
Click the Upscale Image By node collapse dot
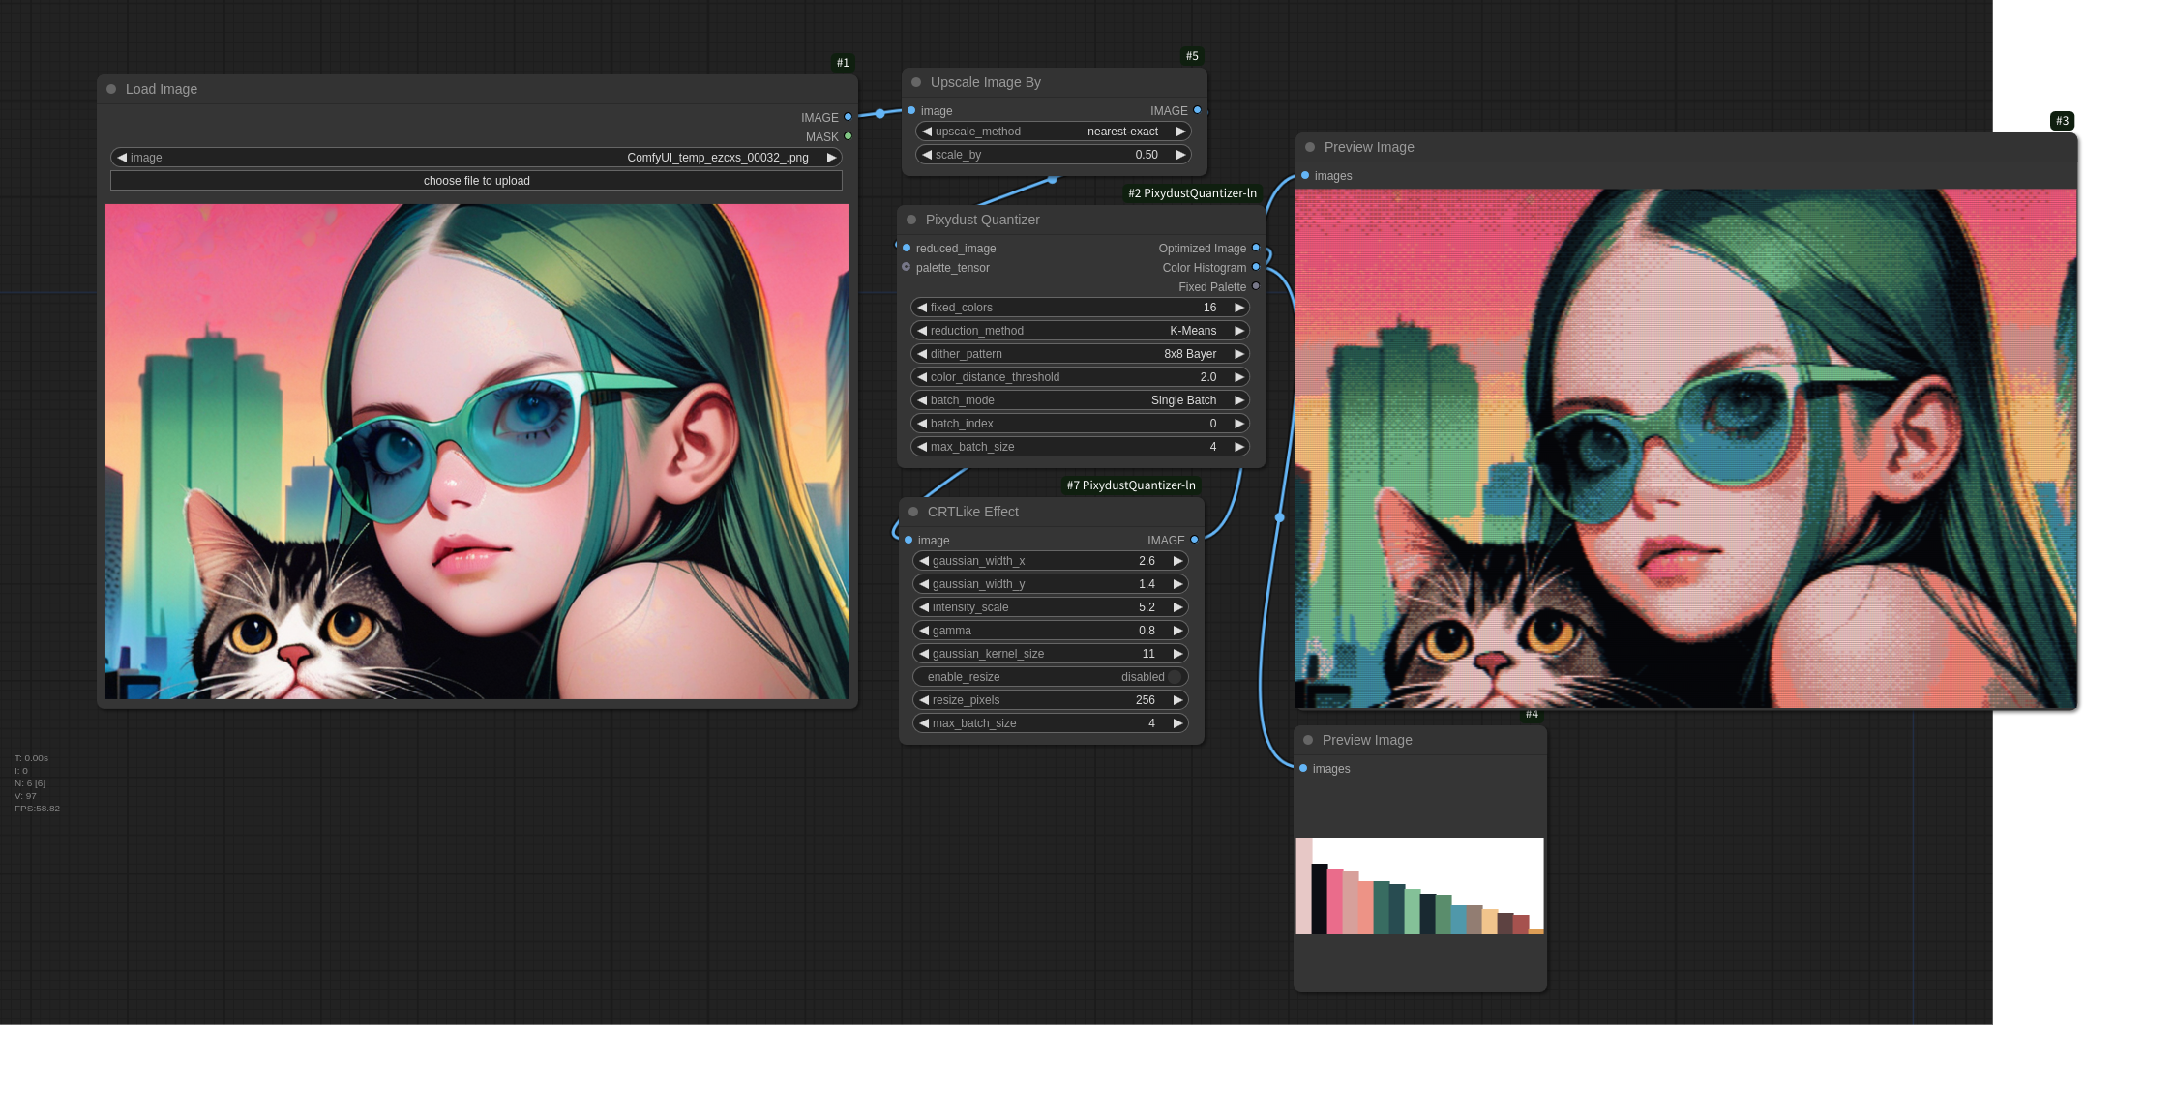click(x=916, y=82)
